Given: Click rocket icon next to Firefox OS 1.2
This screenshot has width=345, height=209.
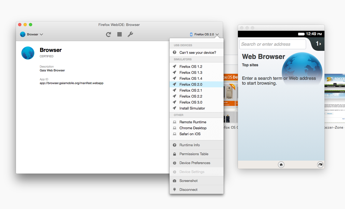Looking at the screenshot, I should click(175, 67).
